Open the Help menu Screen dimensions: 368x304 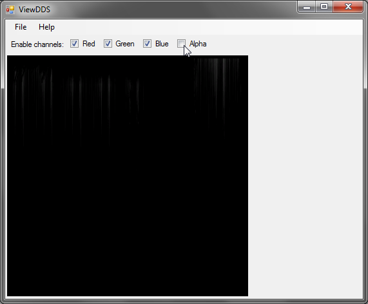point(46,27)
